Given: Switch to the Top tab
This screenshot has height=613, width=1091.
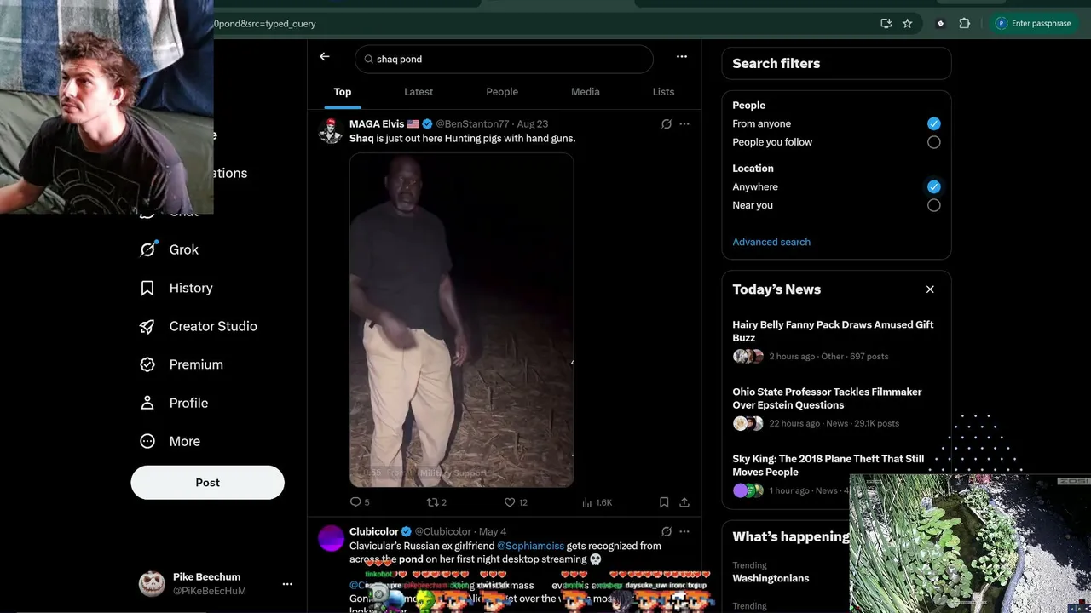Looking at the screenshot, I should 343,92.
